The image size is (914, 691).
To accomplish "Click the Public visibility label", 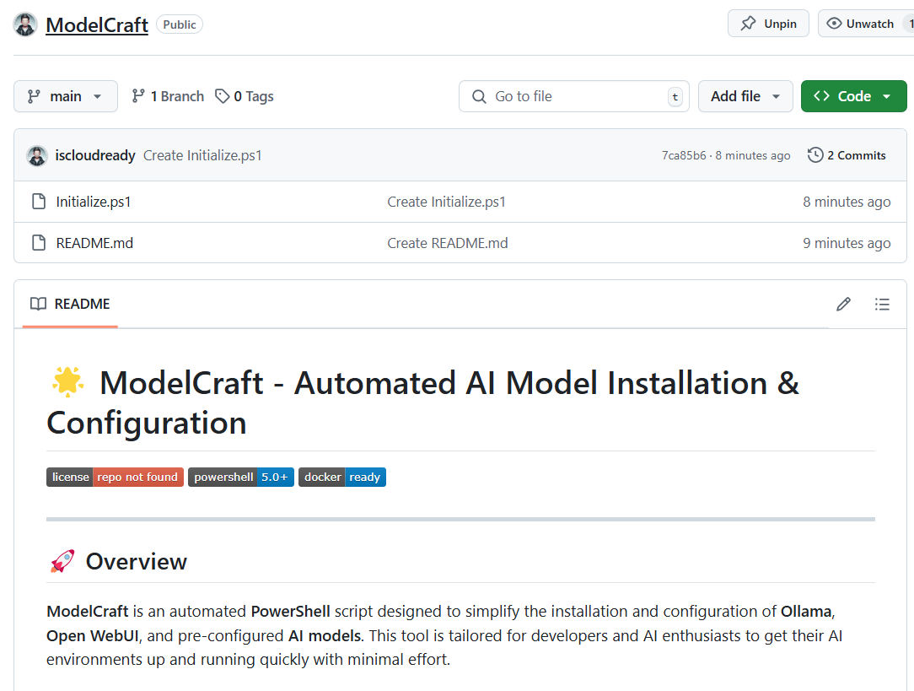I will [x=180, y=24].
